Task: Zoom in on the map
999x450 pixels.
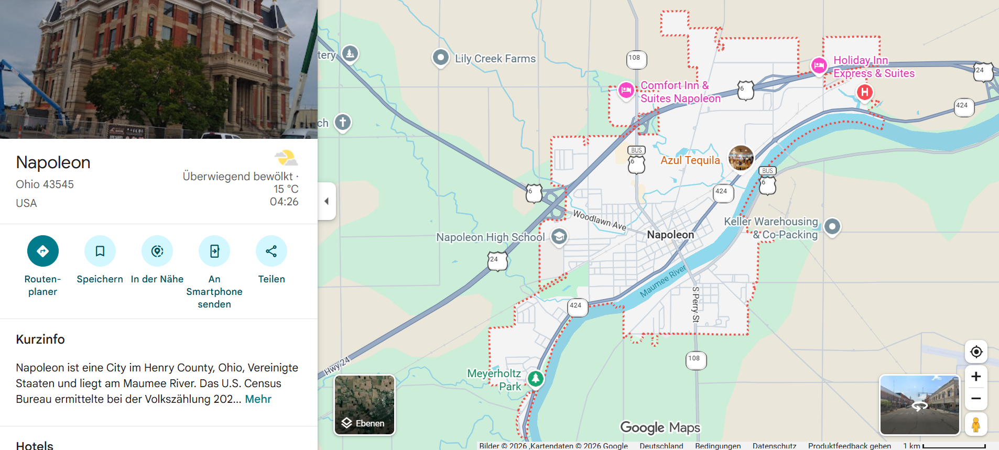Action: [976, 377]
